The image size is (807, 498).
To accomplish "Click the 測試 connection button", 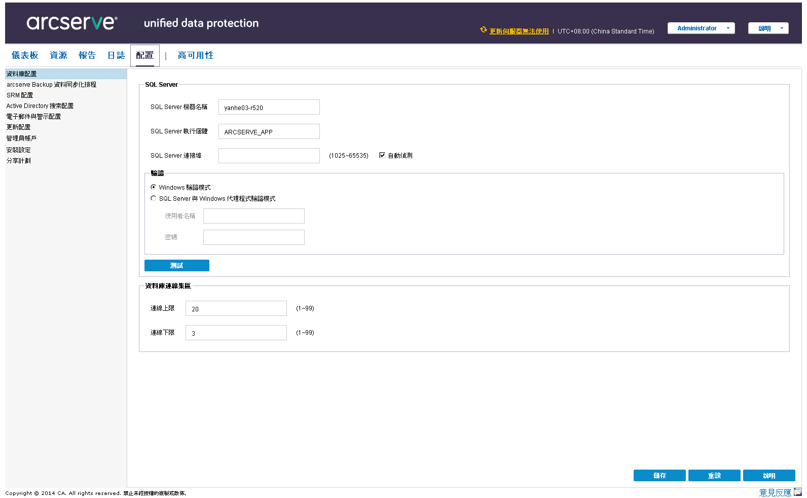I will pyautogui.click(x=177, y=266).
